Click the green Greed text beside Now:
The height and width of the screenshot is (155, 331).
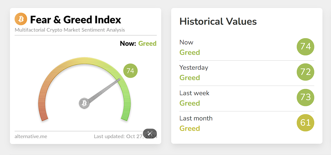point(147,43)
